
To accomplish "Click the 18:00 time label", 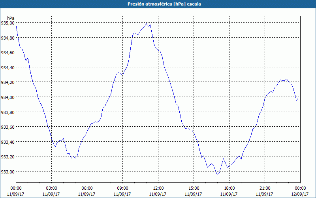I will pyautogui.click(x=229, y=188).
